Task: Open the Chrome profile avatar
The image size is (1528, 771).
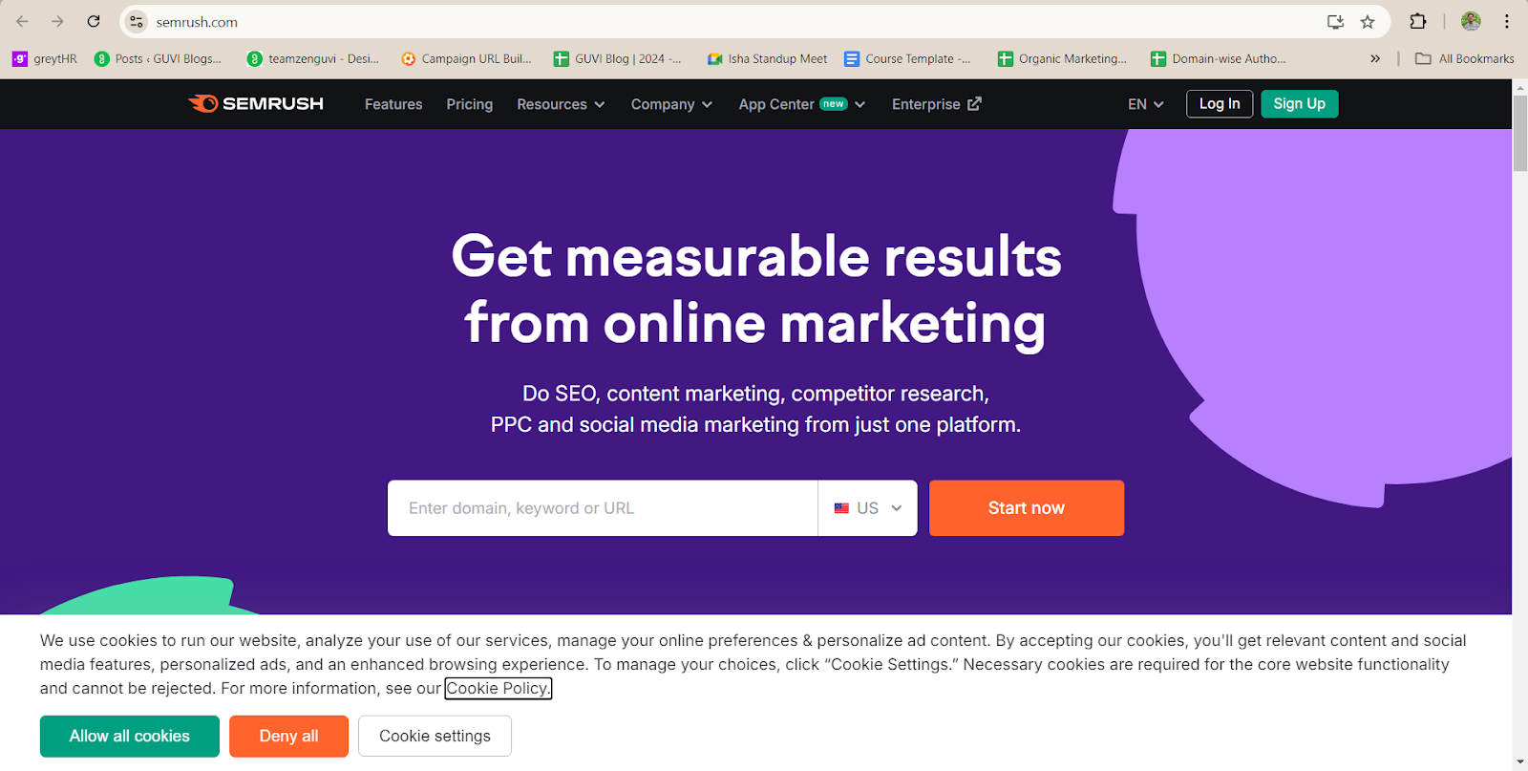Action: [x=1471, y=21]
